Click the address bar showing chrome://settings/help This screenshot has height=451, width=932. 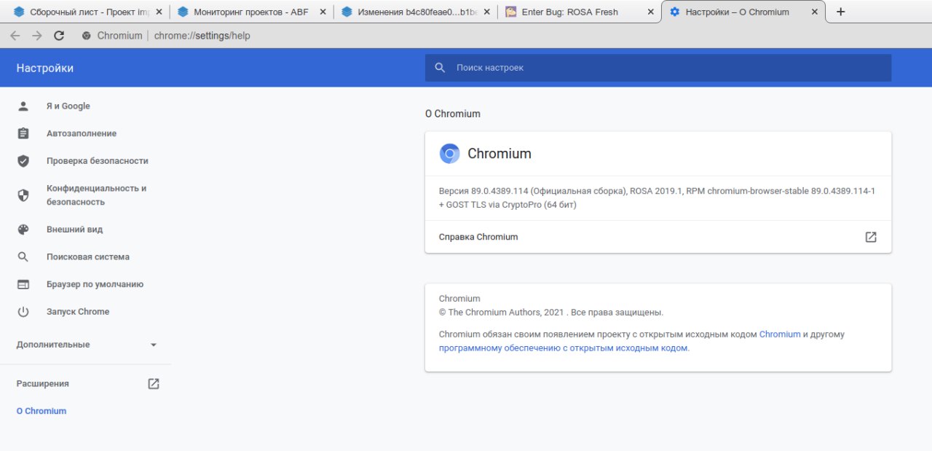tap(202, 36)
